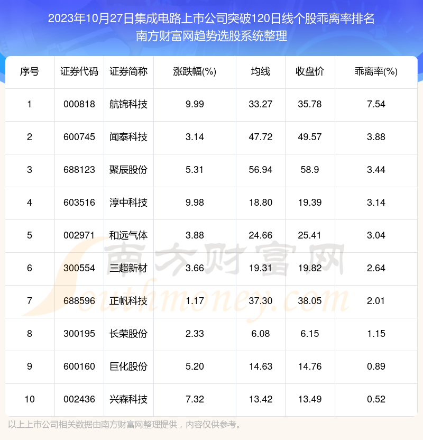Viewport: 423px width, 440px height.
Task: Click closing price 19.82
Action: click(310, 268)
